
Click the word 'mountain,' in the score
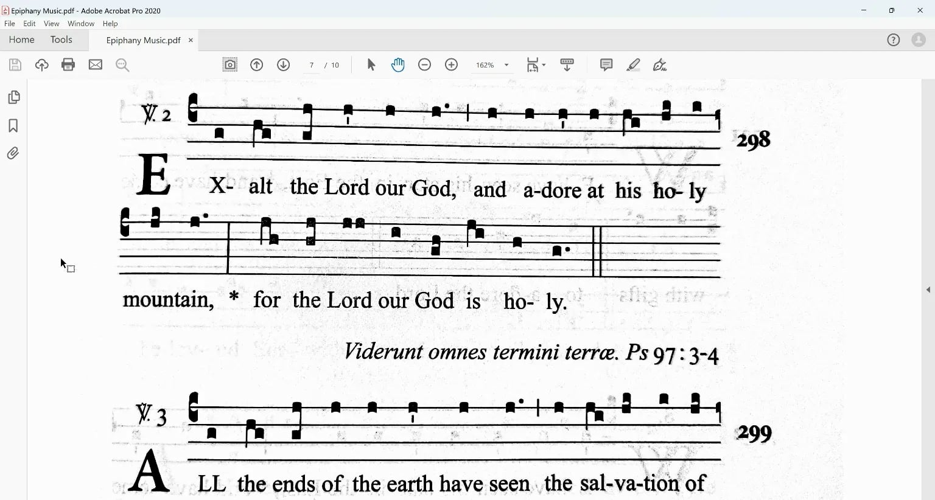pyautogui.click(x=169, y=300)
